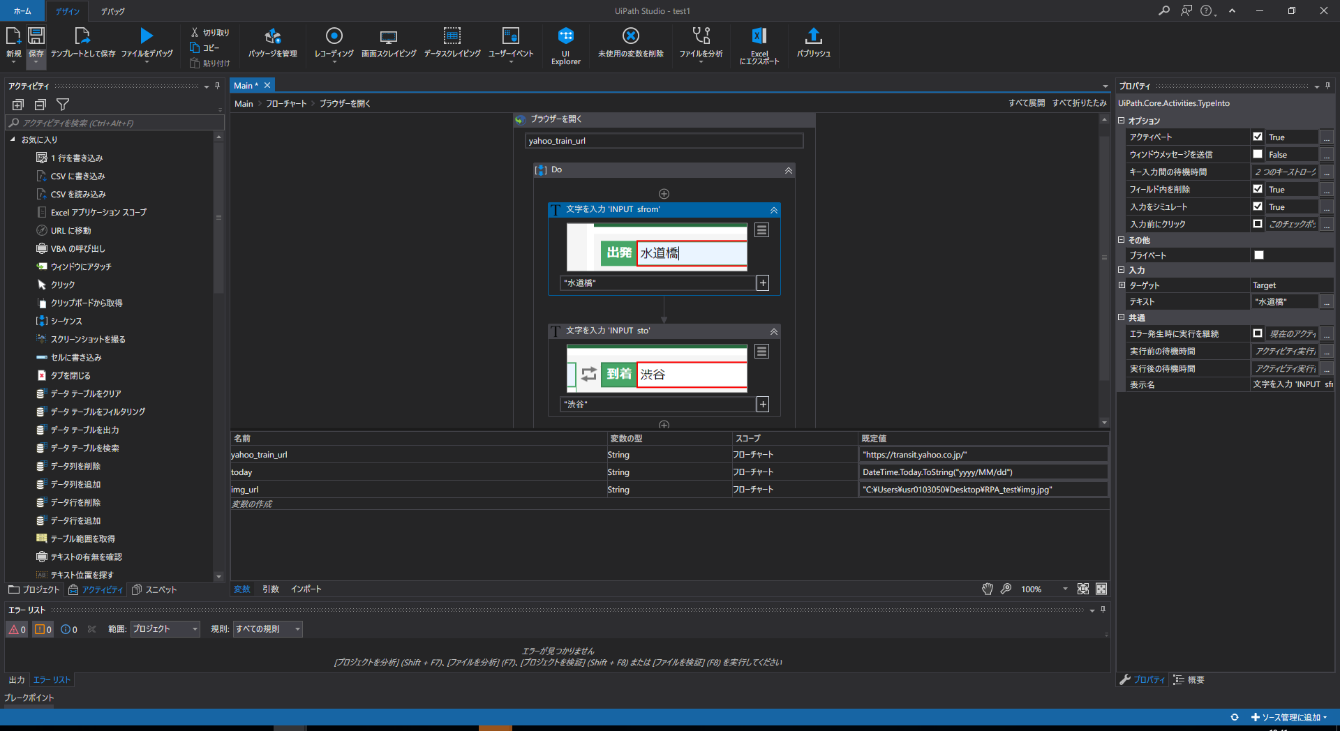Click the New (新規) file icon

(13, 36)
